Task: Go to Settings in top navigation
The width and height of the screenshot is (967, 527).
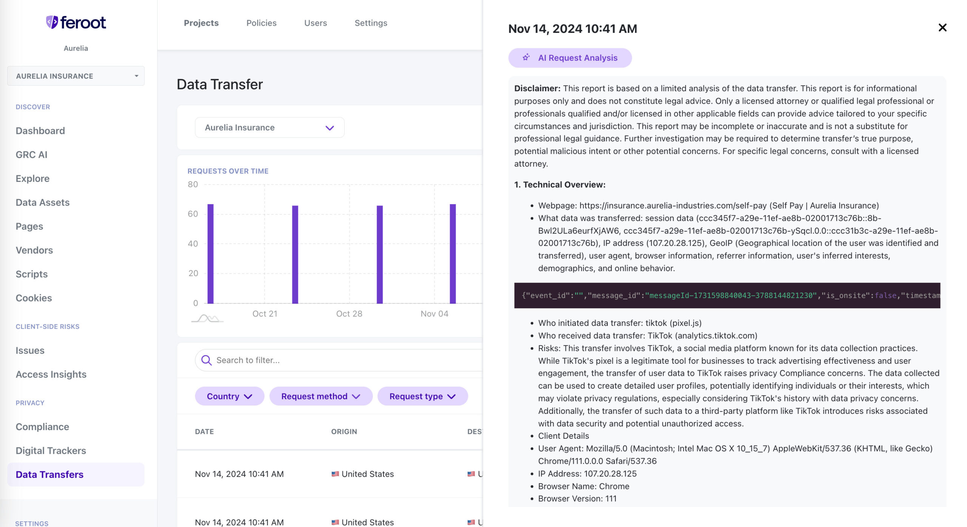Action: [x=371, y=23]
